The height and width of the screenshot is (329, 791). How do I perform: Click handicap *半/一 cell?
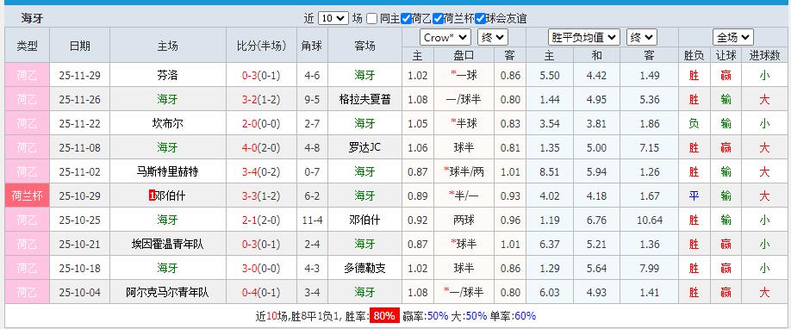[x=464, y=196]
